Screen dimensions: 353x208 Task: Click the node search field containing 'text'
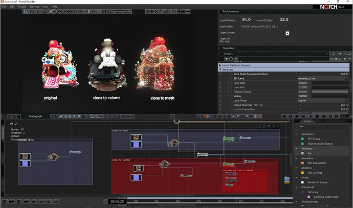[x=323, y=127]
